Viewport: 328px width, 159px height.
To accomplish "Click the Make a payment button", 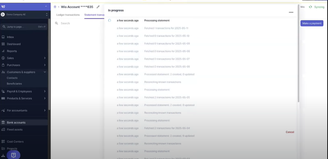I will 311,23.
